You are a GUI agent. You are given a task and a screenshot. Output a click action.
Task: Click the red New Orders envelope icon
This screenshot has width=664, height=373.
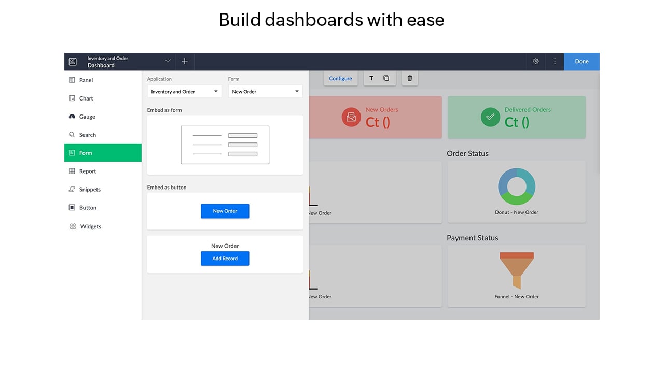(x=351, y=117)
